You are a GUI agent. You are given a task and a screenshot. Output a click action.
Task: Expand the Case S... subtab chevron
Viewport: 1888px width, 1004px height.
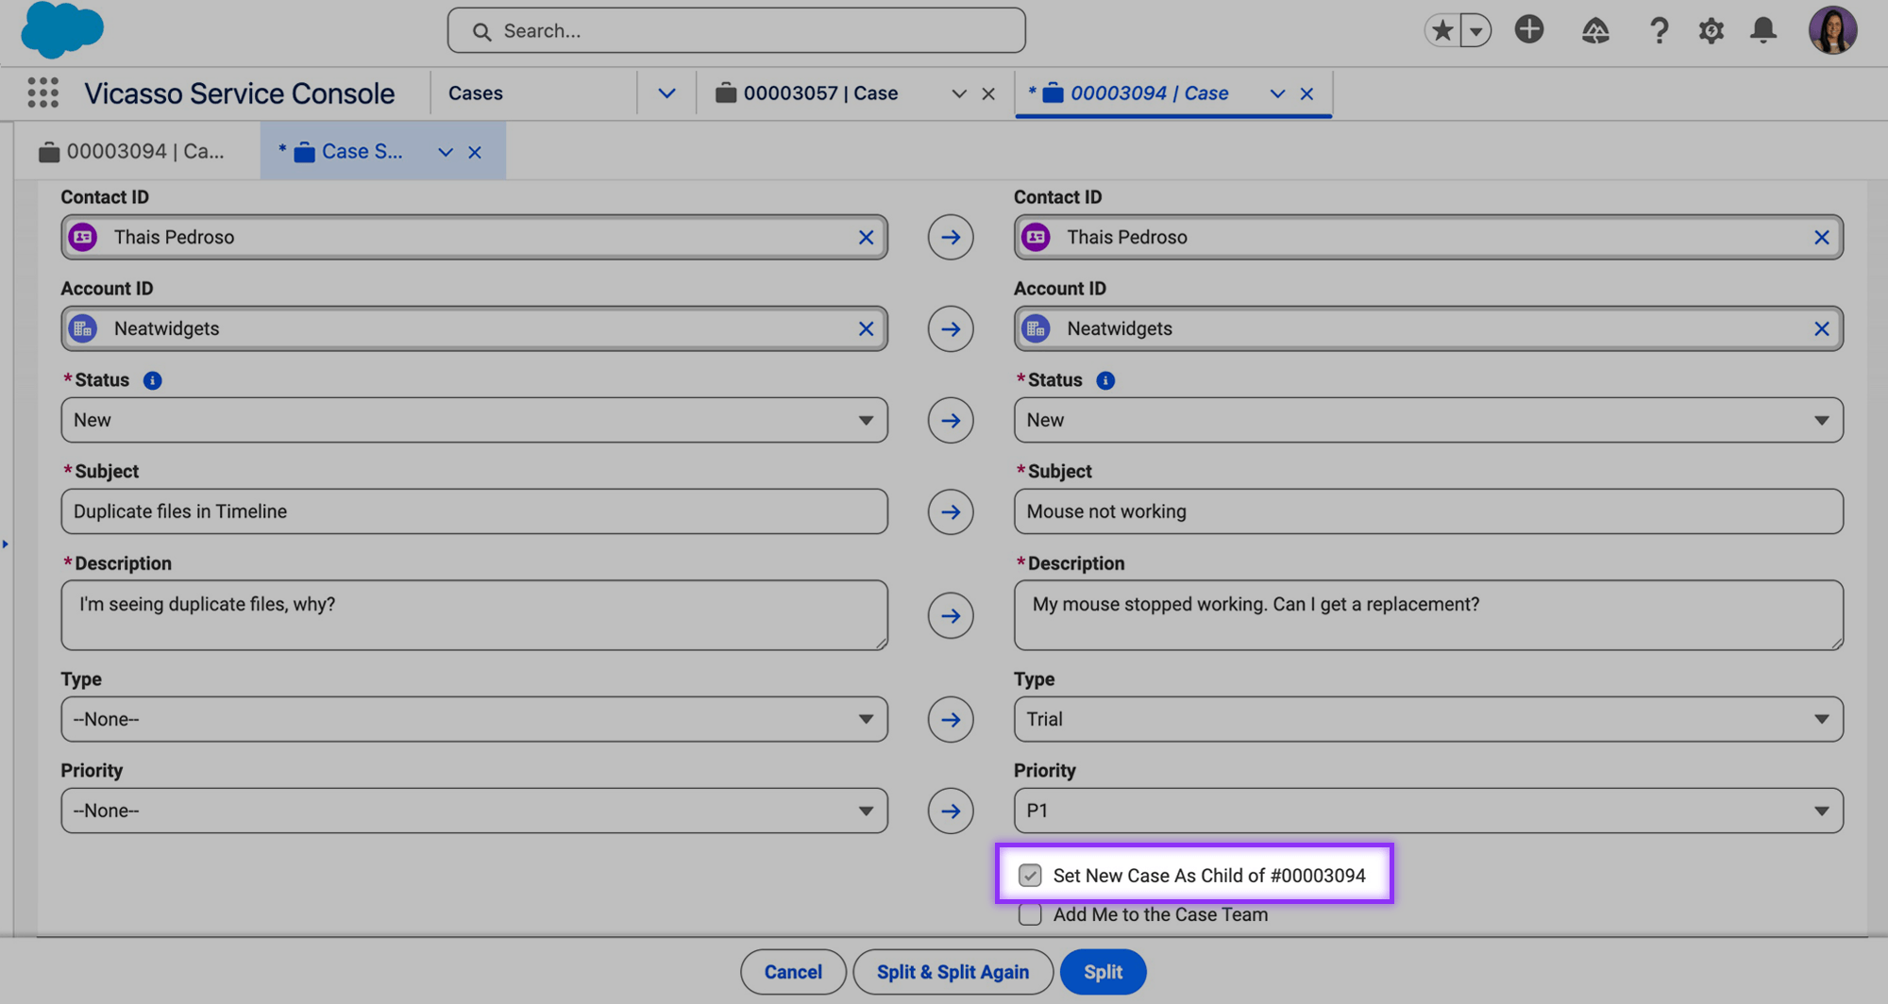(x=446, y=152)
